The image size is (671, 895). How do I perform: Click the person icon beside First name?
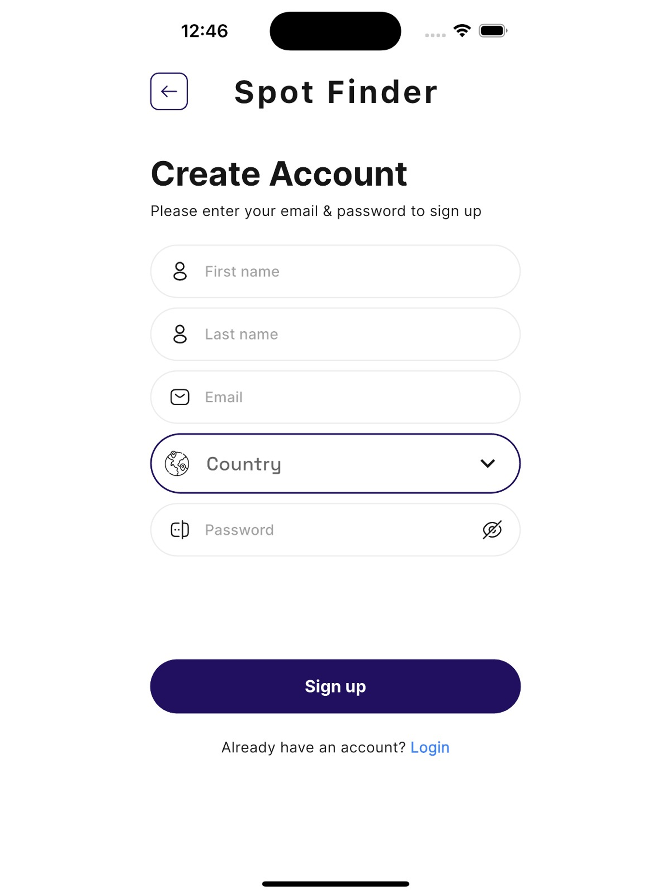(179, 271)
